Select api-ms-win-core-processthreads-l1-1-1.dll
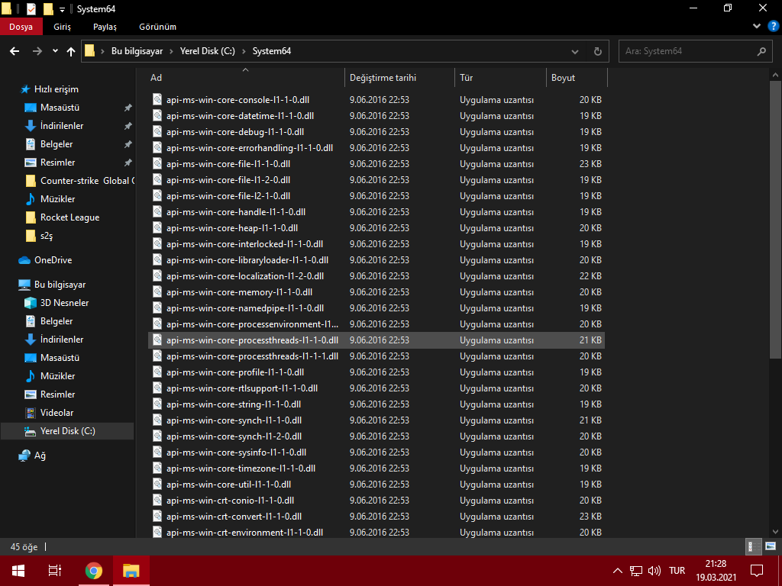This screenshot has width=782, height=586. (x=376, y=356)
